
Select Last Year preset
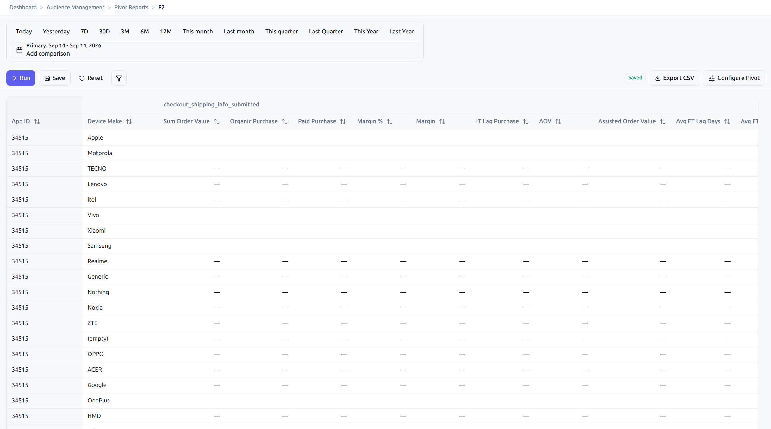[x=401, y=31]
